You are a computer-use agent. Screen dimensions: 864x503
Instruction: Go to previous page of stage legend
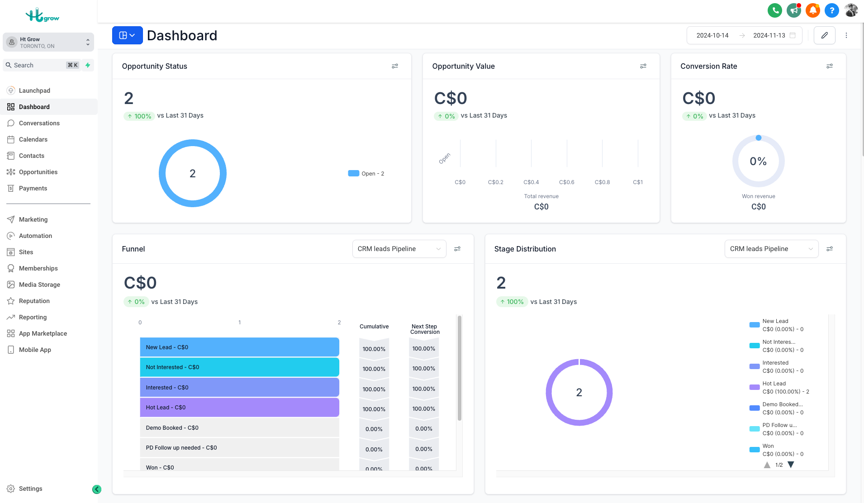(767, 465)
